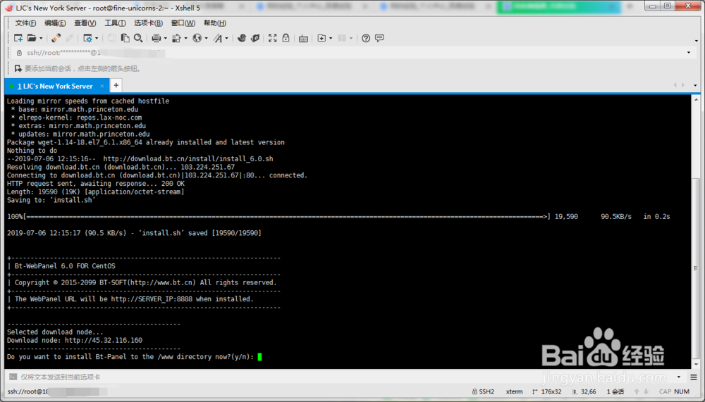Image resolution: width=705 pixels, height=402 pixels.
Task: Click the Paste clipboard icon
Action: point(125,38)
